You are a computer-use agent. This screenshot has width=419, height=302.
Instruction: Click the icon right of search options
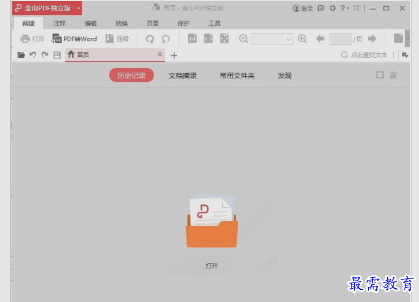coord(405,55)
